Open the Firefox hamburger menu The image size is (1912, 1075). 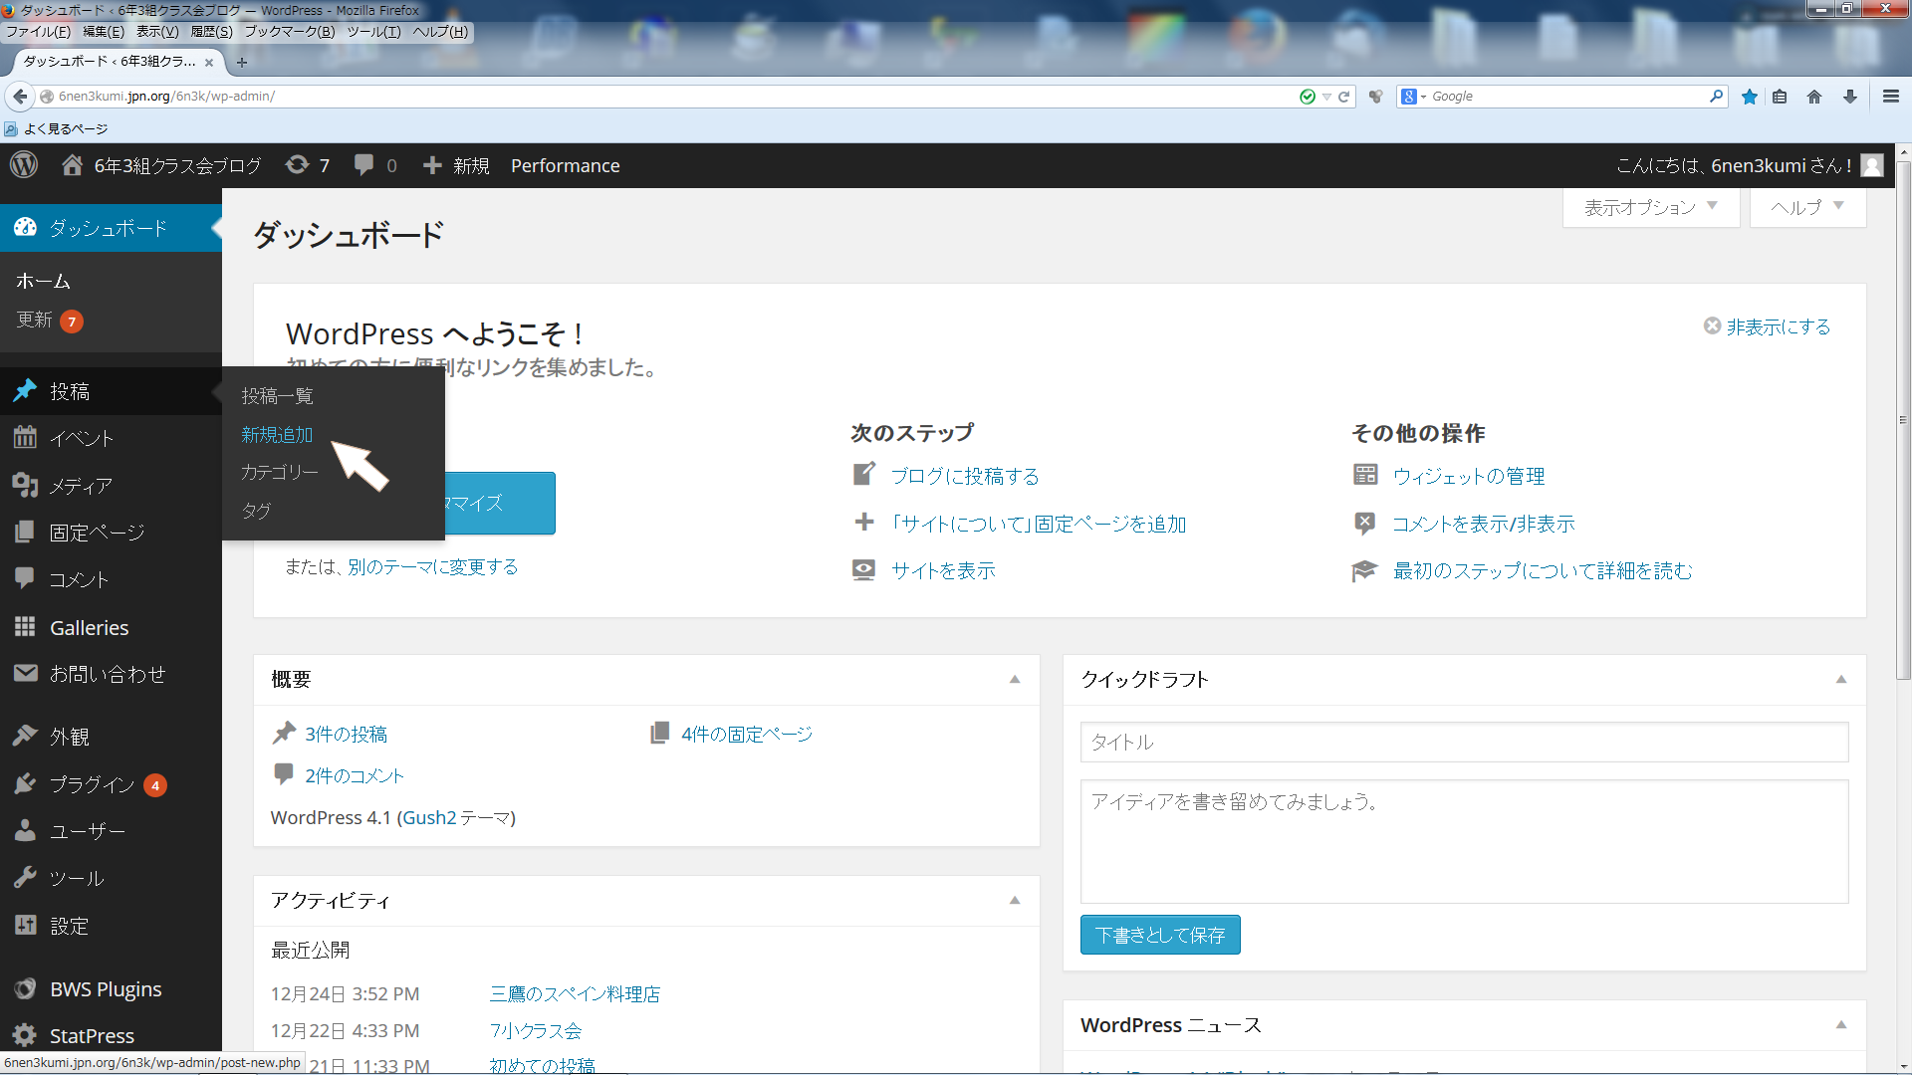tap(1891, 97)
